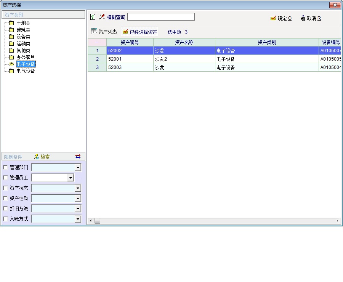Switch to the 已经选择资产 tab
Image resolution: width=343 pixels, height=282 pixels.
tap(140, 32)
